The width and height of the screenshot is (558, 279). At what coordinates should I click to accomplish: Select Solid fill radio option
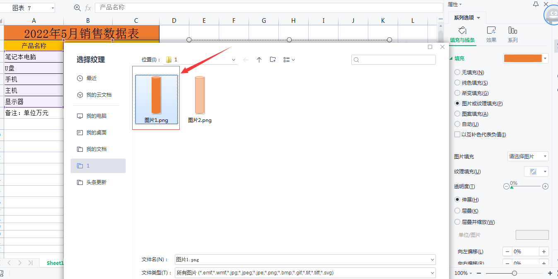tap(457, 82)
